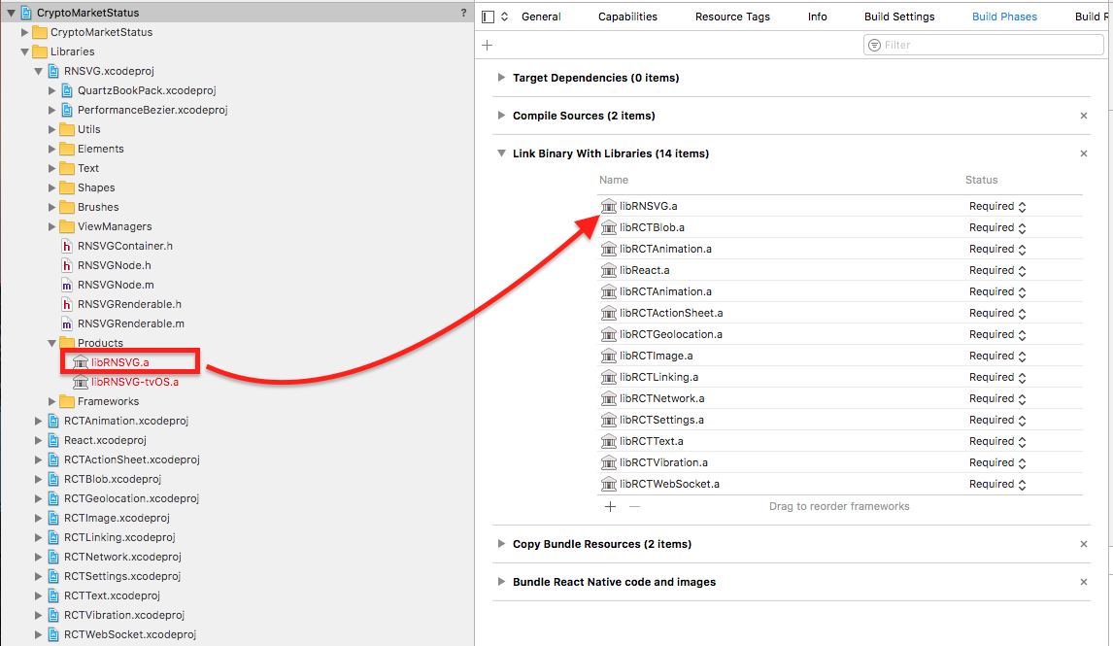Expand React.xcodeproj in navigator

point(38,440)
